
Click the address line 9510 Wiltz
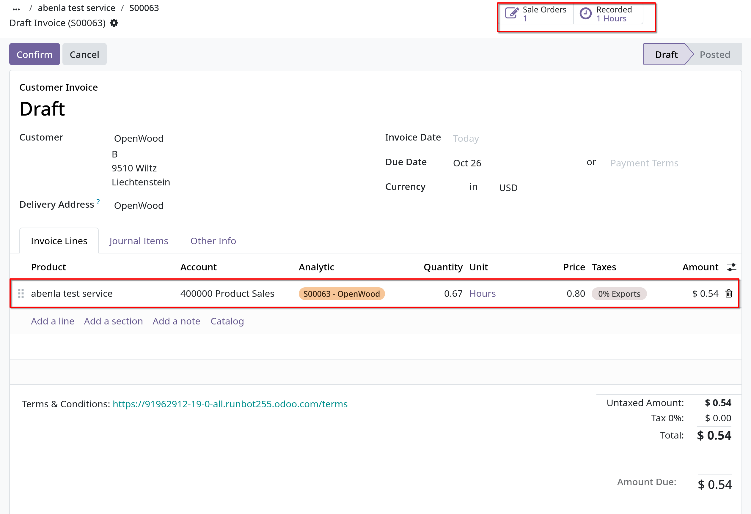pos(134,168)
